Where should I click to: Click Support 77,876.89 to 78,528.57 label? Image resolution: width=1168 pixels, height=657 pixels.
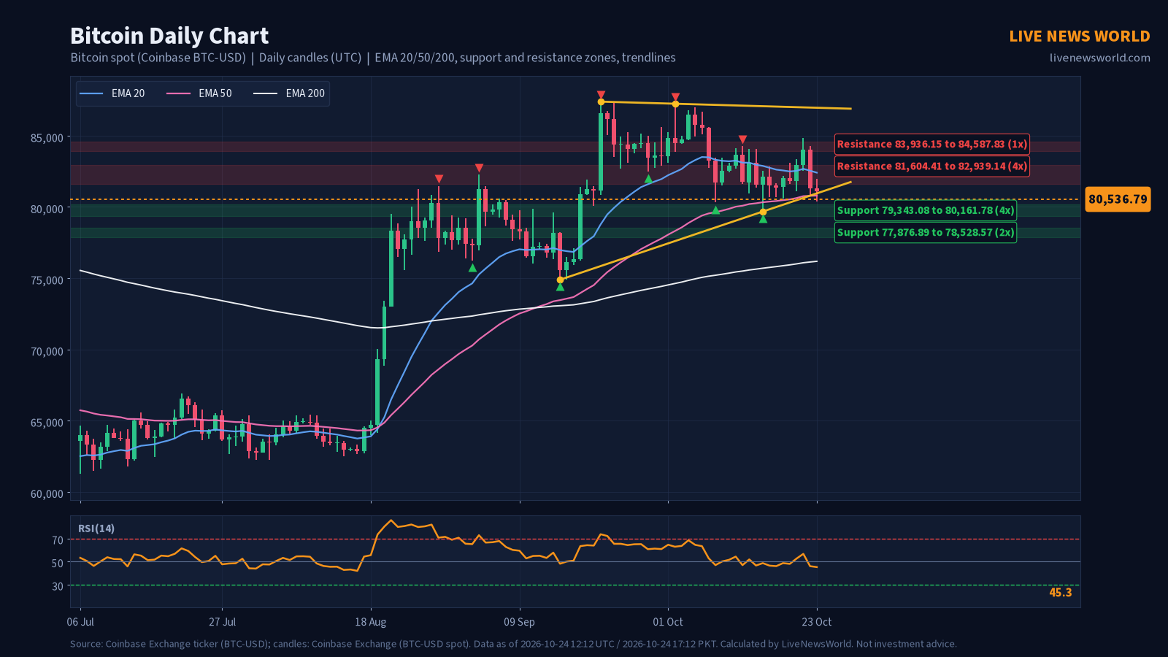pos(926,232)
